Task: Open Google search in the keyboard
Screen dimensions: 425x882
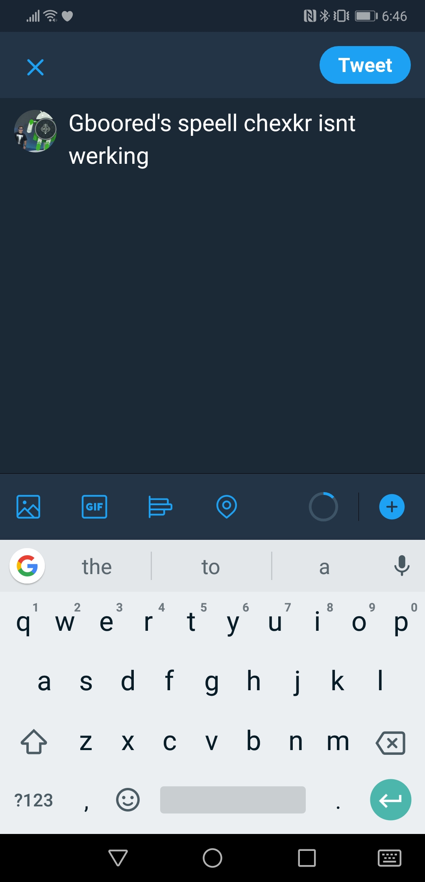Action: click(27, 566)
